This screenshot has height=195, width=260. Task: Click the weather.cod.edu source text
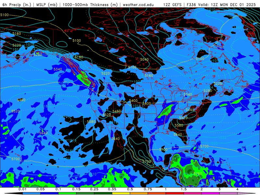(x=138, y=5)
